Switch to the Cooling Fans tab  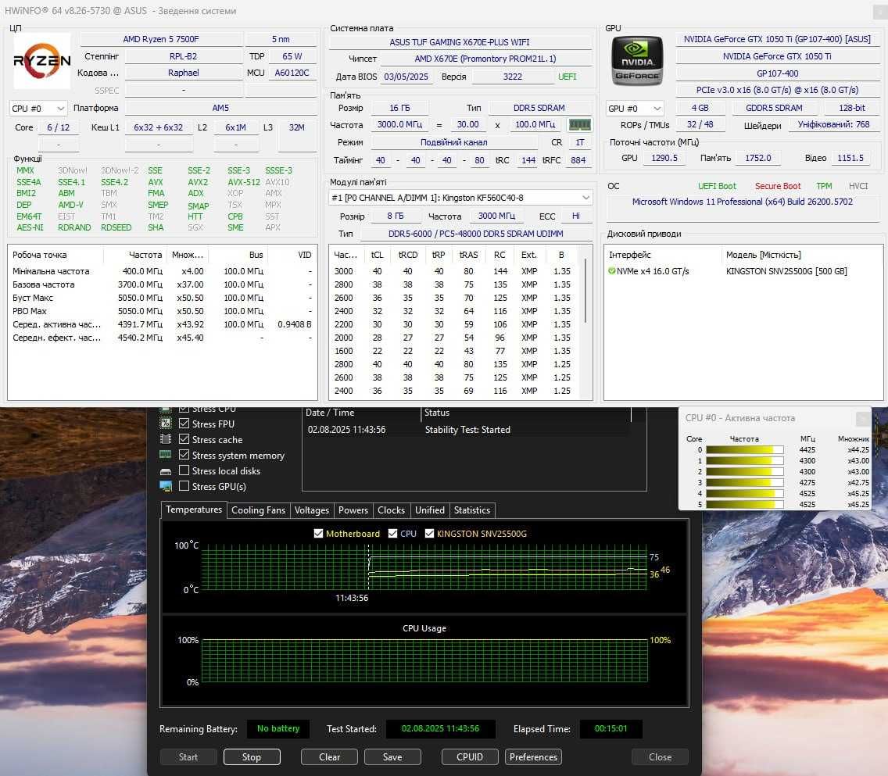point(258,510)
